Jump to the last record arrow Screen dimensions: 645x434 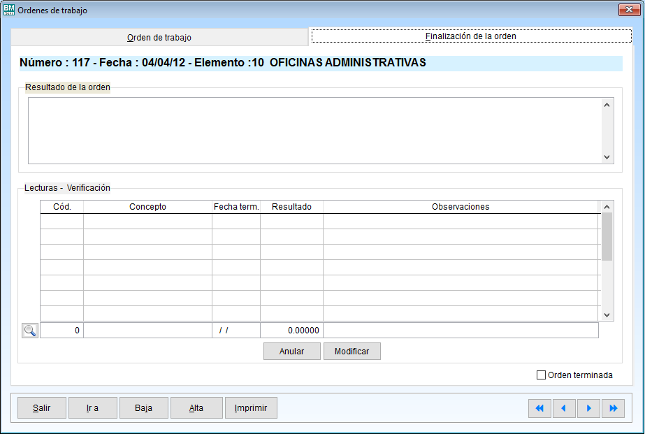click(613, 408)
